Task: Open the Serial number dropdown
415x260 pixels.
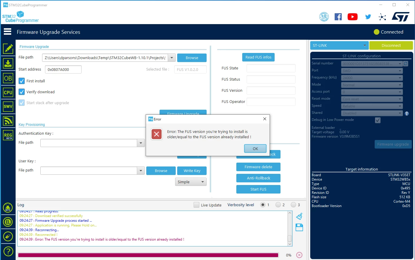Action: click(372, 64)
